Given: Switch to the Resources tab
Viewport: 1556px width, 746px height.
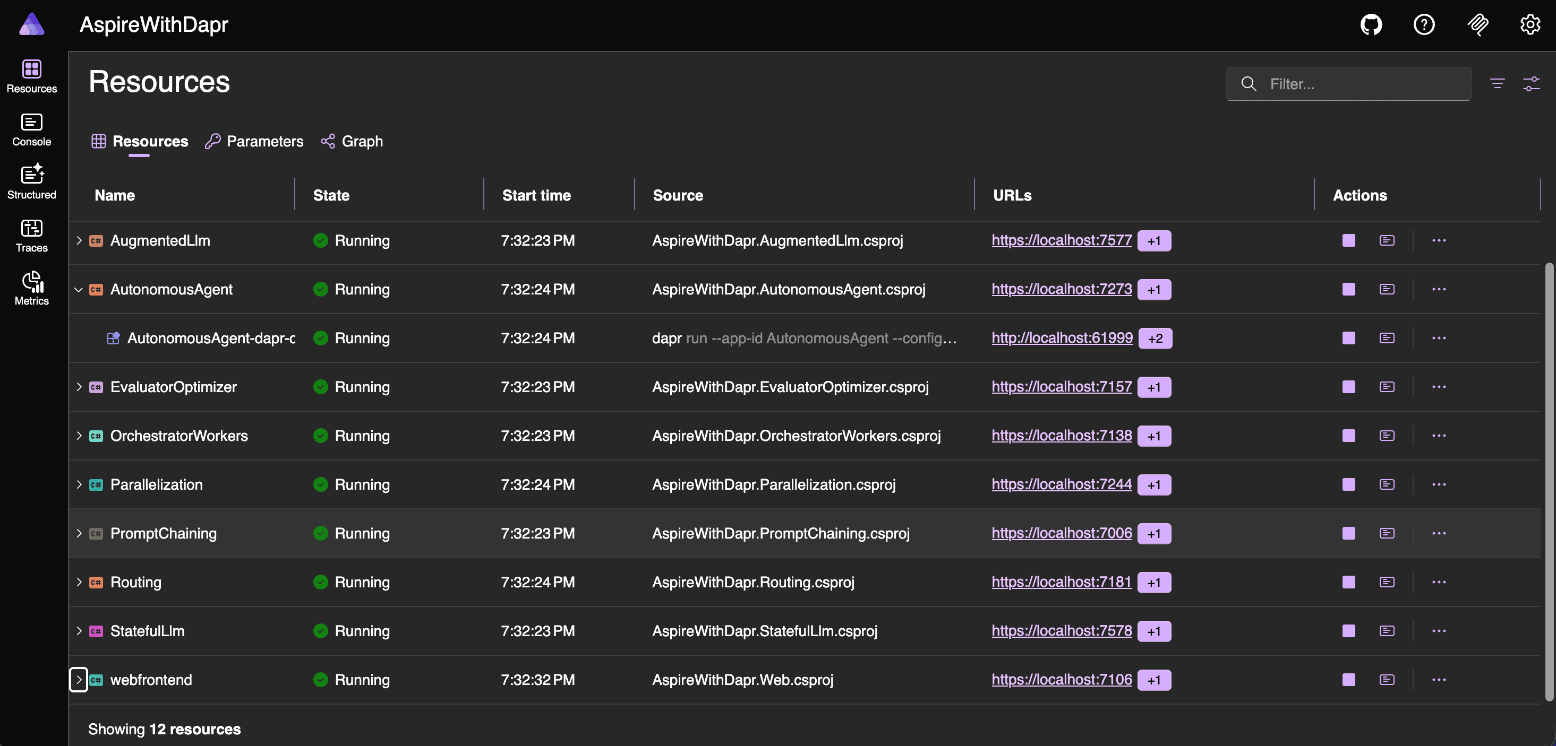Looking at the screenshot, I should pyautogui.click(x=140, y=141).
